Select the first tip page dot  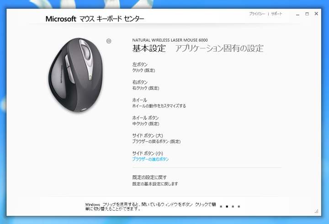coord(221,206)
